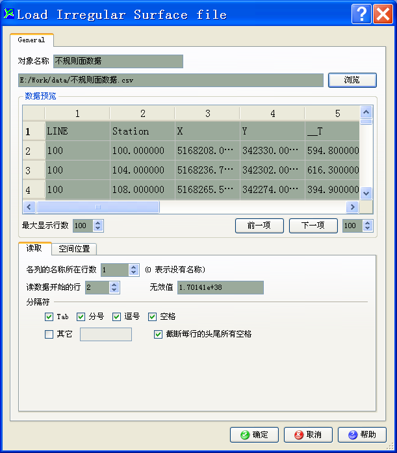Select column header 5 in preview table

[x=332, y=114]
